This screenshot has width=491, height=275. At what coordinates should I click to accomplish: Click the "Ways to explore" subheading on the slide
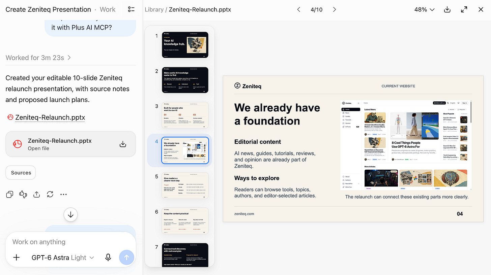pos(257,178)
